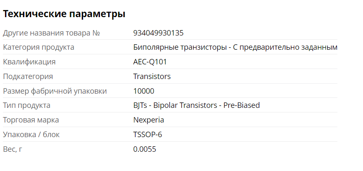Select the Квалификация row label
Image resolution: width=363 pixels, height=171 pixels.
29,62
